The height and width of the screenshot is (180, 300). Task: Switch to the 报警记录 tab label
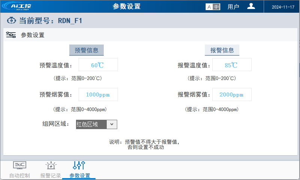(x=51, y=176)
